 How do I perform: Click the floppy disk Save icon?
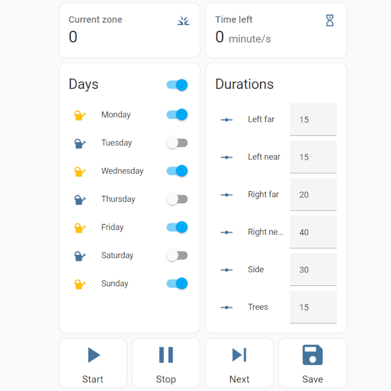coord(312,355)
